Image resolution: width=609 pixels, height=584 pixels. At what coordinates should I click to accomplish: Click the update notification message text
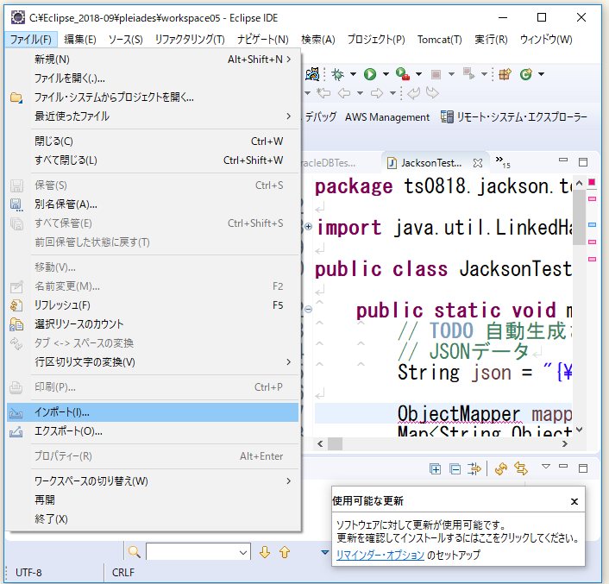pos(457,531)
